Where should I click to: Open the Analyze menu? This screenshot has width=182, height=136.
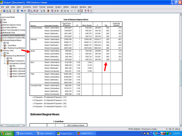pos(50,7)
